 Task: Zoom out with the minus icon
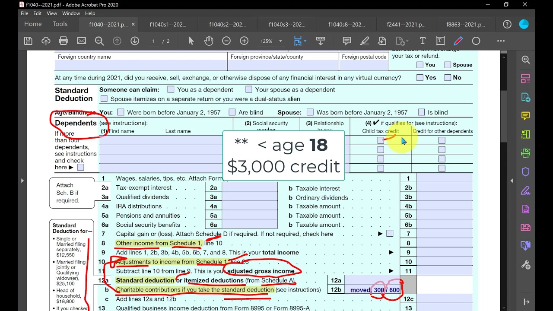pyautogui.click(x=226, y=41)
